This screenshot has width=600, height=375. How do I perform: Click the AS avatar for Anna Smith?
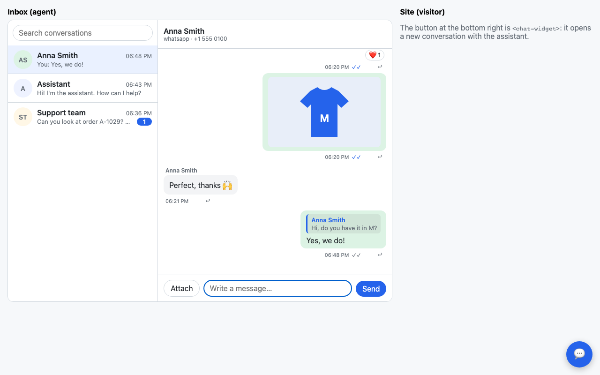pos(23,60)
